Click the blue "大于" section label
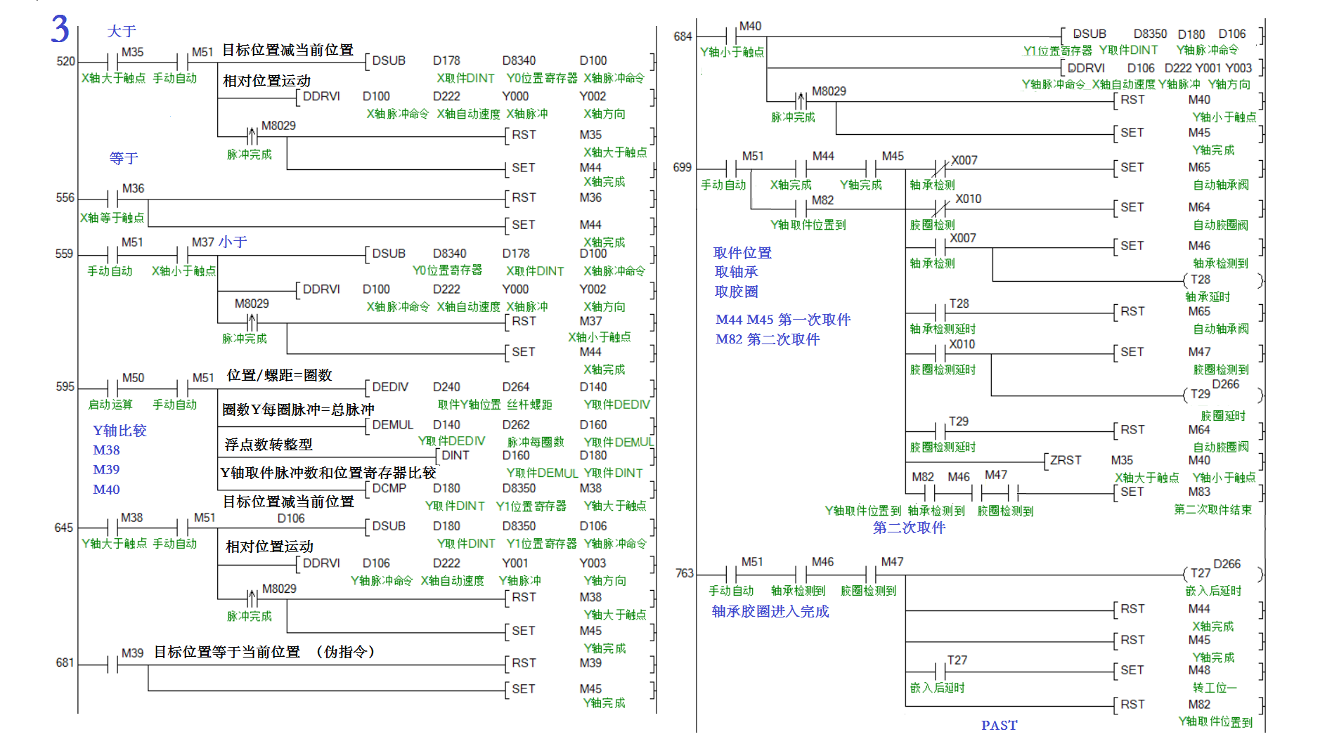 coord(122,32)
